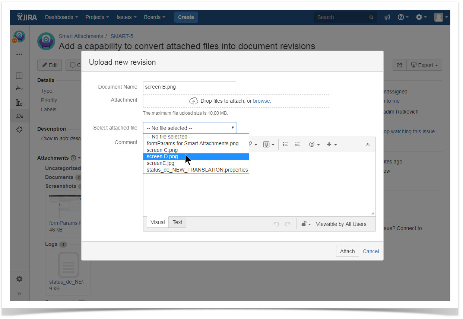Open the administration gear menu in header
This screenshot has height=319, width=463.
coord(421,17)
